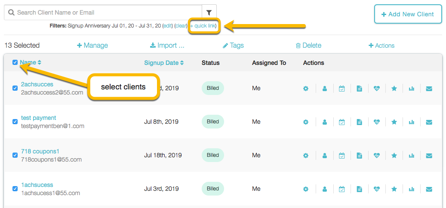The width and height of the screenshot is (446, 208).
Task: Uncheck the select-all checkbox beside Name
Action: (x=15, y=63)
